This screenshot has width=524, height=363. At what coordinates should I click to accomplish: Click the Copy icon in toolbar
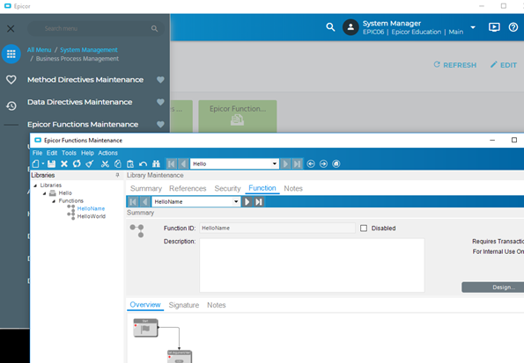tap(118, 163)
